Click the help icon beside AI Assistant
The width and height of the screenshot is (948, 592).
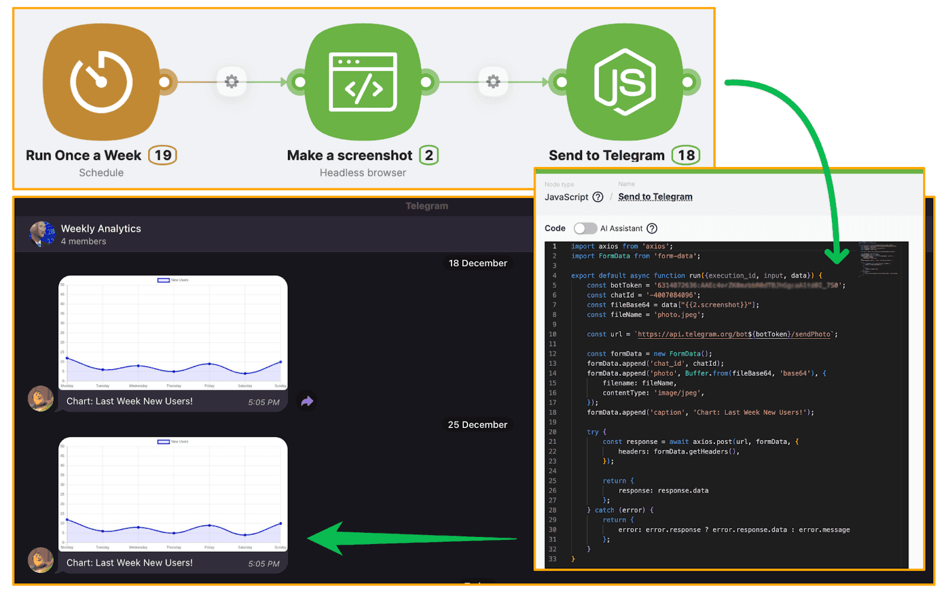(652, 229)
